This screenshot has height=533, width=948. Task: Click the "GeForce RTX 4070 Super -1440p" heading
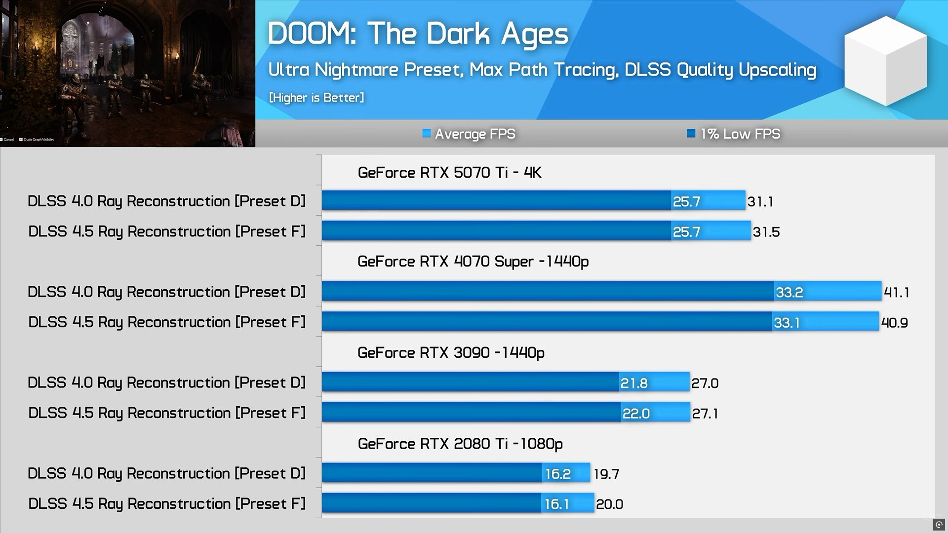point(473,261)
